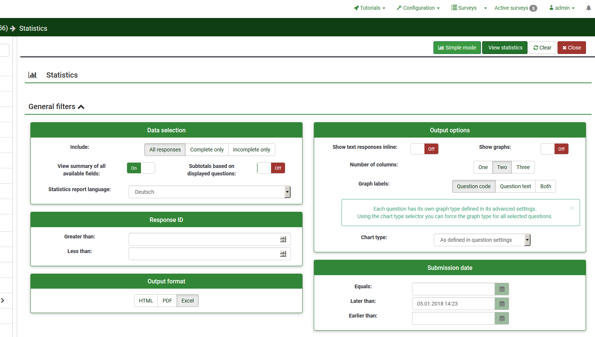Enable Show graphs switch
The width and height of the screenshot is (595, 337).
coord(554,149)
